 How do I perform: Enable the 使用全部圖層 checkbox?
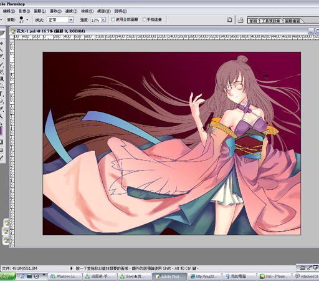(113, 19)
